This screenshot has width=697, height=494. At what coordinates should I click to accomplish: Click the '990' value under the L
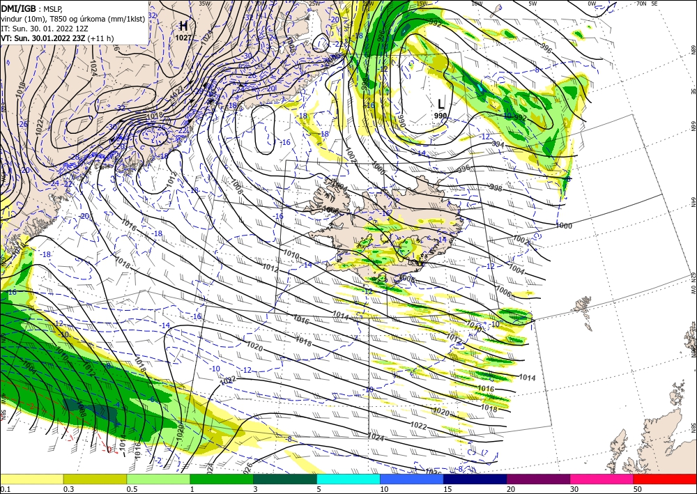(x=441, y=116)
